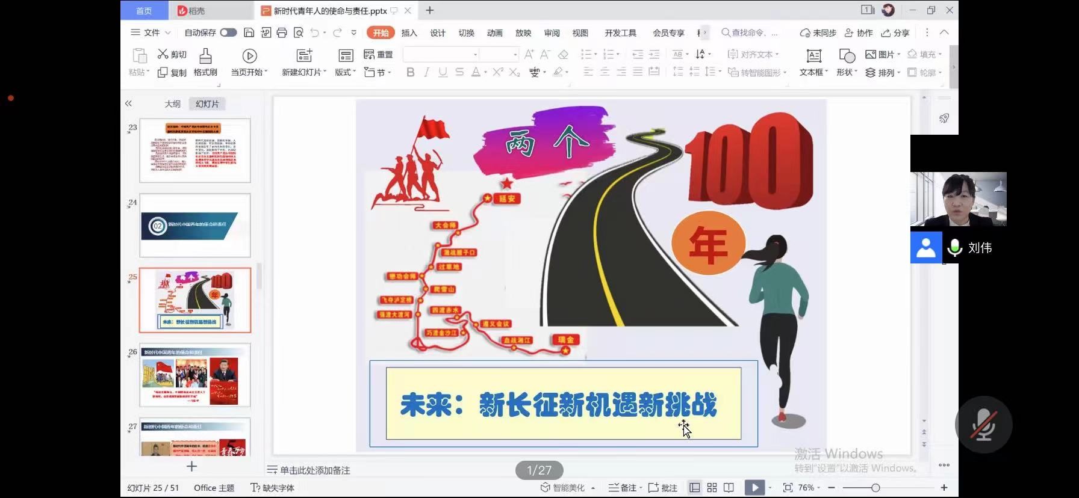Click the Print icon in the toolbar
Image resolution: width=1079 pixels, height=498 pixels.
(x=282, y=32)
